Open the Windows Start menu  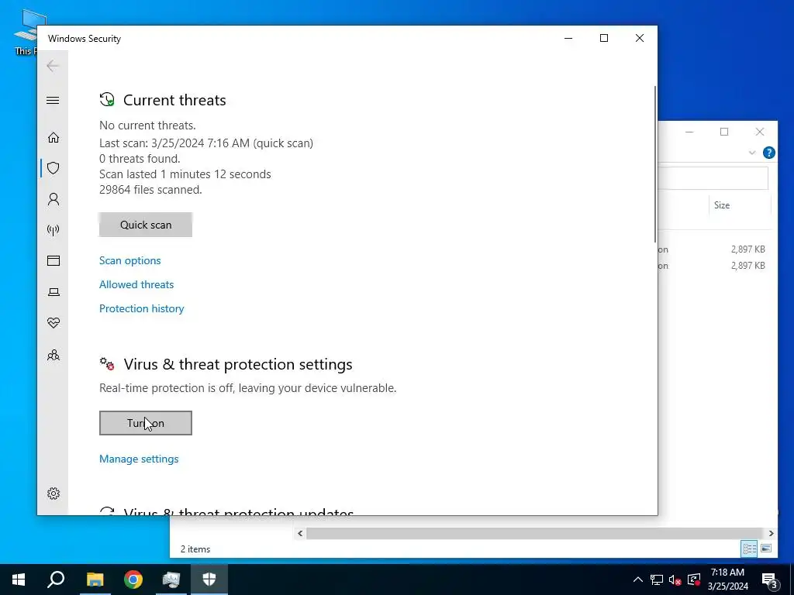tap(19, 580)
